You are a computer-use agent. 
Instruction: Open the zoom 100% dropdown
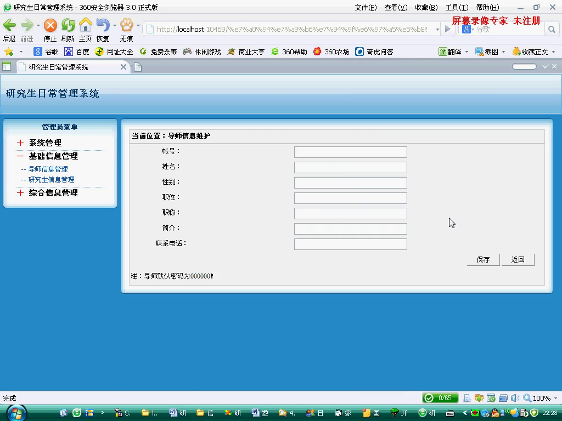(555, 398)
